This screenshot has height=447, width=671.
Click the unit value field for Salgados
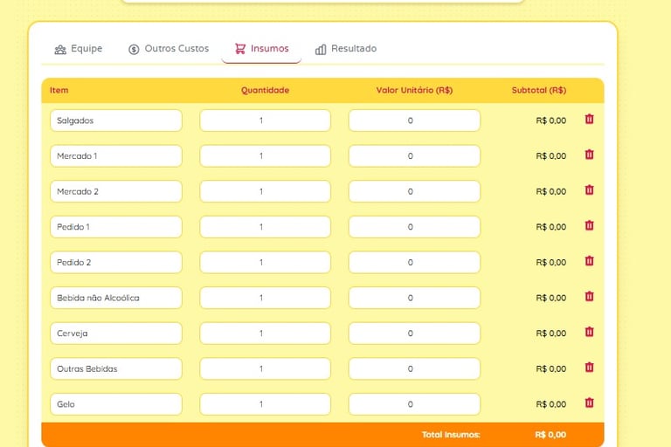(x=414, y=120)
